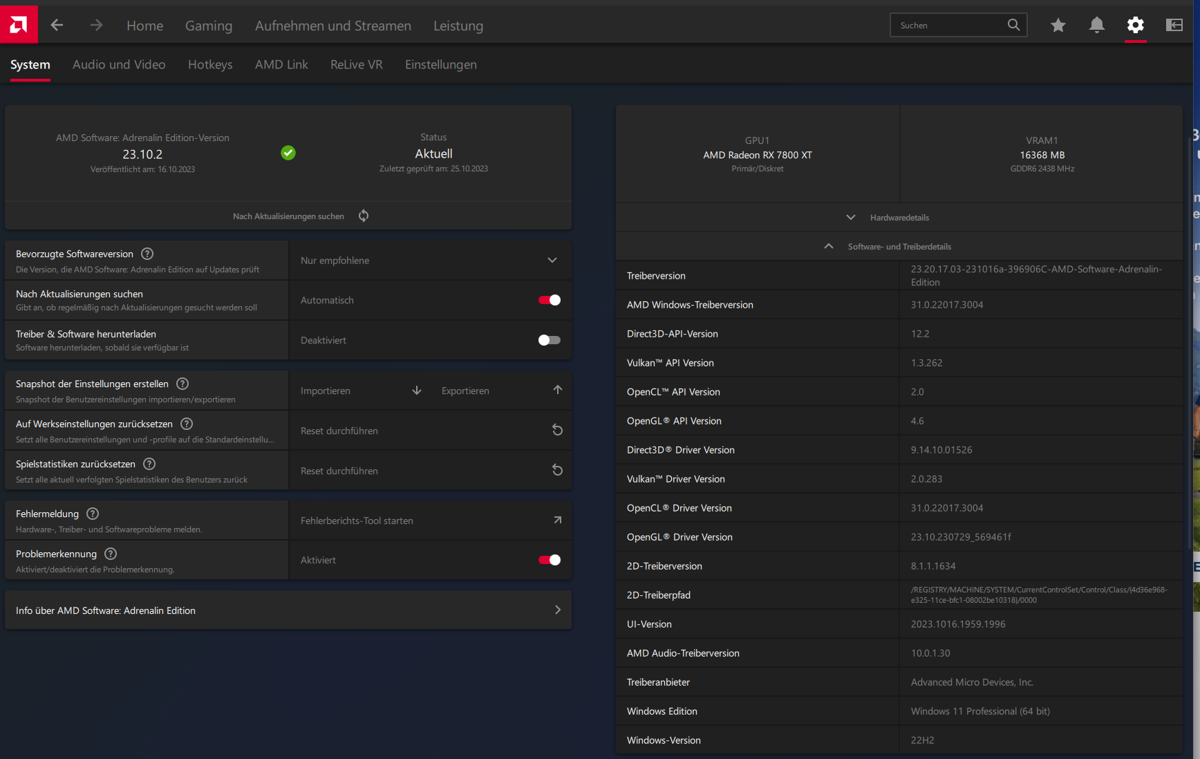Expand the Hardwaredetails section
Image resolution: width=1200 pixels, height=759 pixels.
coord(899,217)
